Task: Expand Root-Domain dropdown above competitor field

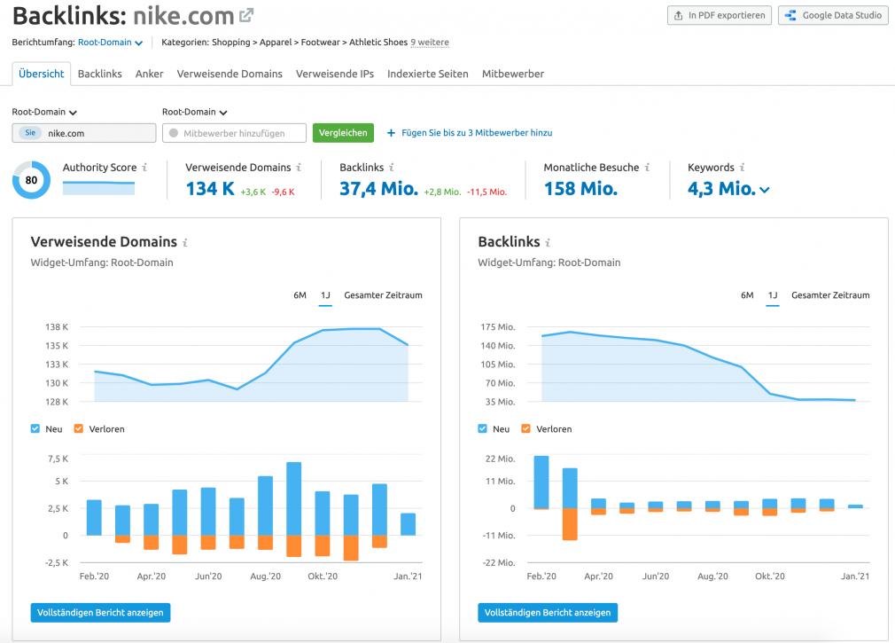Action: [195, 112]
